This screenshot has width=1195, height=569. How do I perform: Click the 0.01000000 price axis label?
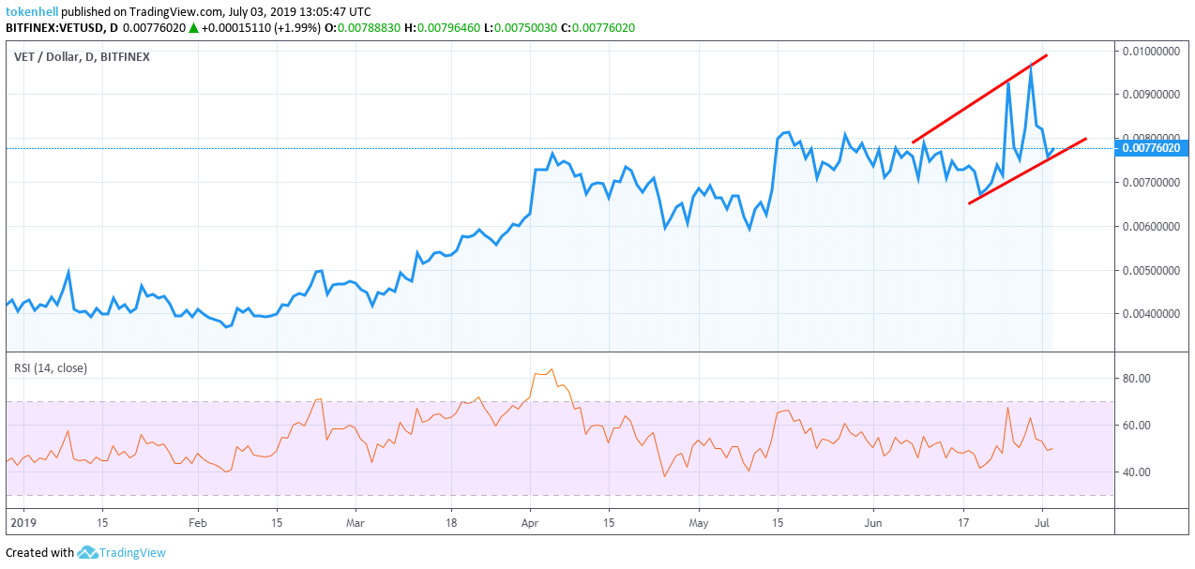tap(1150, 51)
